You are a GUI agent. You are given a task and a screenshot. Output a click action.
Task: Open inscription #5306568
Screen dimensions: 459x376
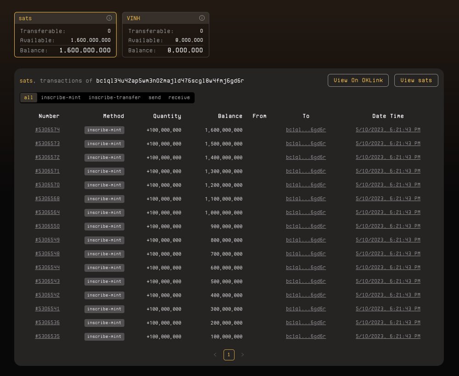pyautogui.click(x=47, y=198)
